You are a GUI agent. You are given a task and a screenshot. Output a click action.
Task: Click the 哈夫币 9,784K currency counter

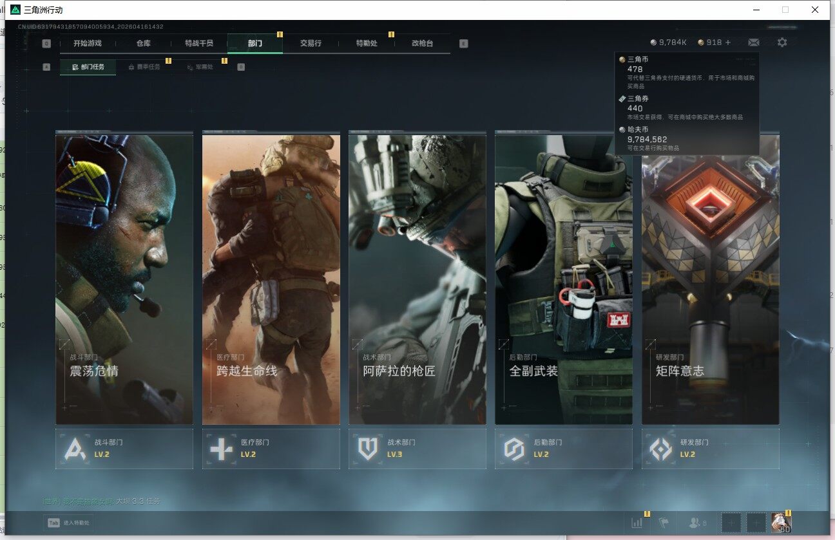[669, 42]
